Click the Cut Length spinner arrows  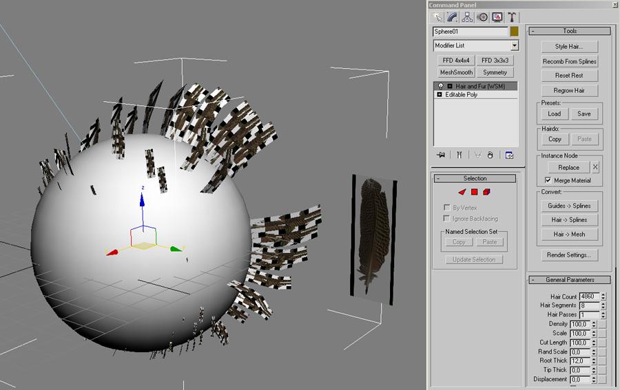click(x=594, y=343)
